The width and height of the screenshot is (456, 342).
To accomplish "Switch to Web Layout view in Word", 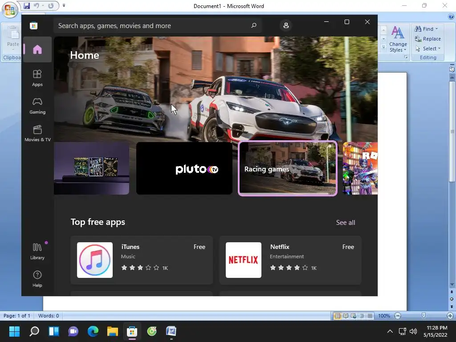I will pyautogui.click(x=354, y=316).
